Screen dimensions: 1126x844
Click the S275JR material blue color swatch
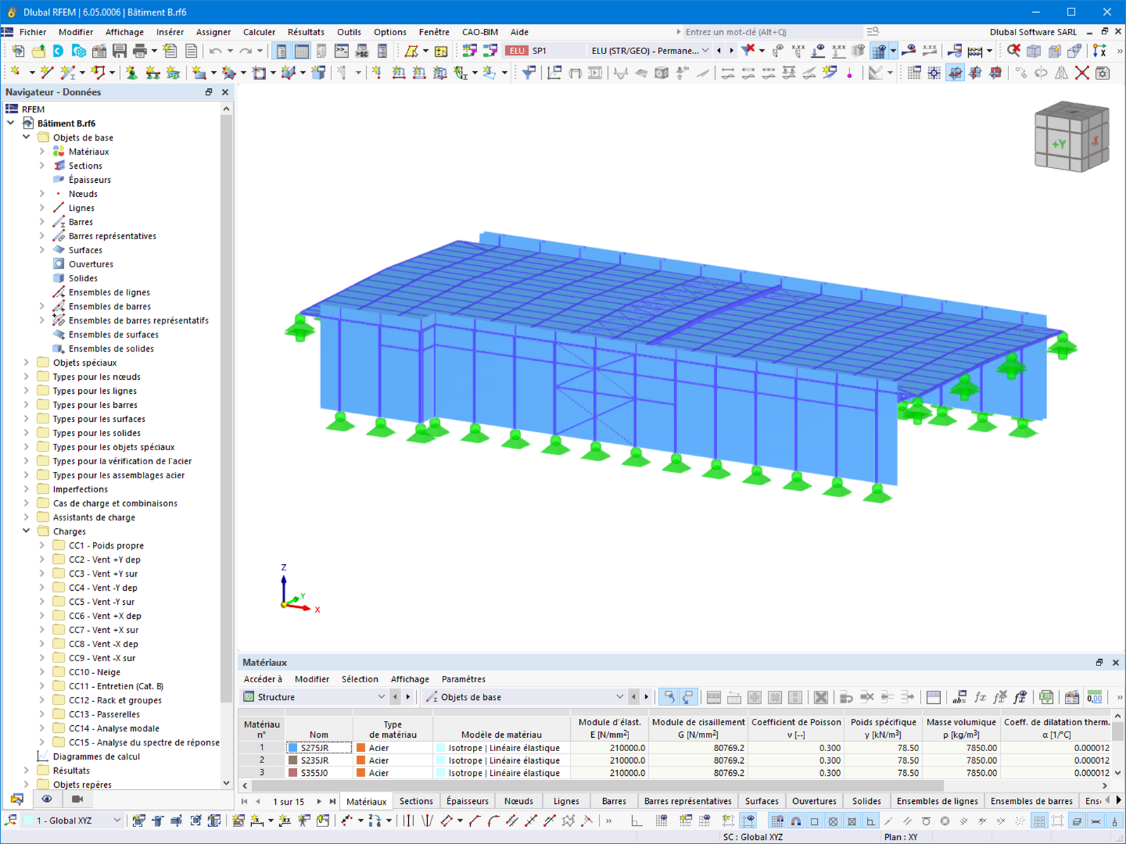coord(293,748)
